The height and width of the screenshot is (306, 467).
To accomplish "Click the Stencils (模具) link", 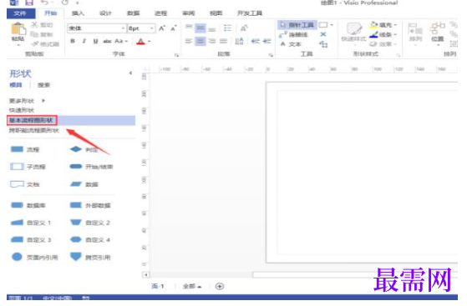I will (16, 85).
